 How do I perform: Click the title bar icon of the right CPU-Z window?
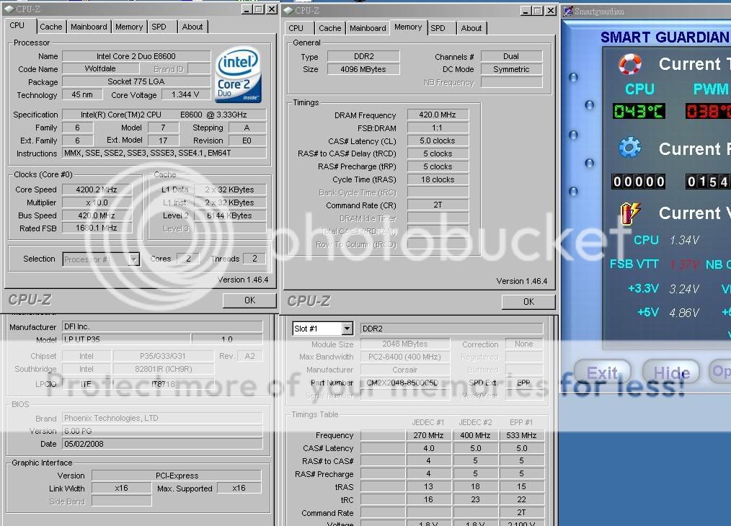[x=288, y=10]
